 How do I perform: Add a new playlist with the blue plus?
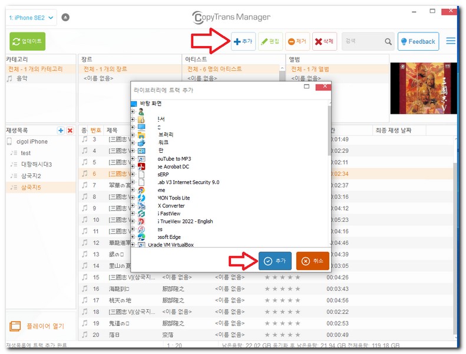pyautogui.click(x=61, y=130)
